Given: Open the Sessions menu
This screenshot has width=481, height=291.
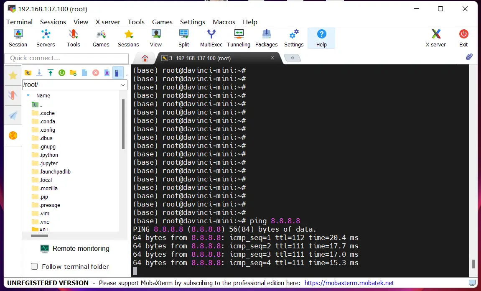Looking at the screenshot, I should 53,22.
